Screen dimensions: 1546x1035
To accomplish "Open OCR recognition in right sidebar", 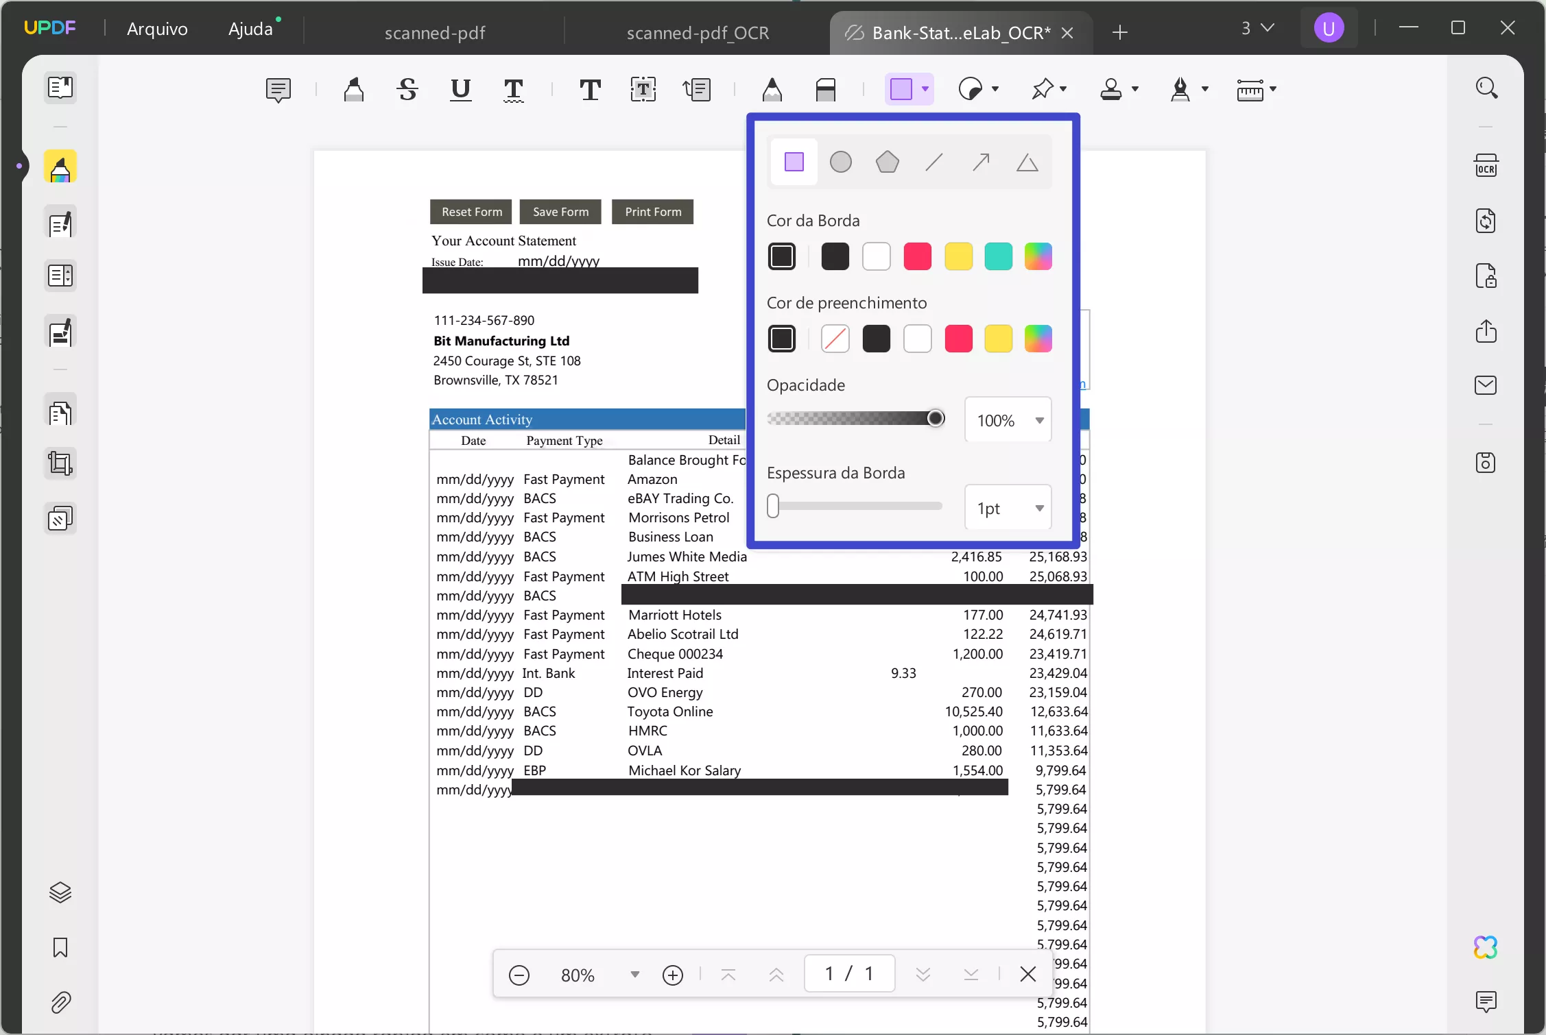I will [x=1486, y=166].
